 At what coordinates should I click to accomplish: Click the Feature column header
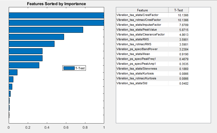142,10
